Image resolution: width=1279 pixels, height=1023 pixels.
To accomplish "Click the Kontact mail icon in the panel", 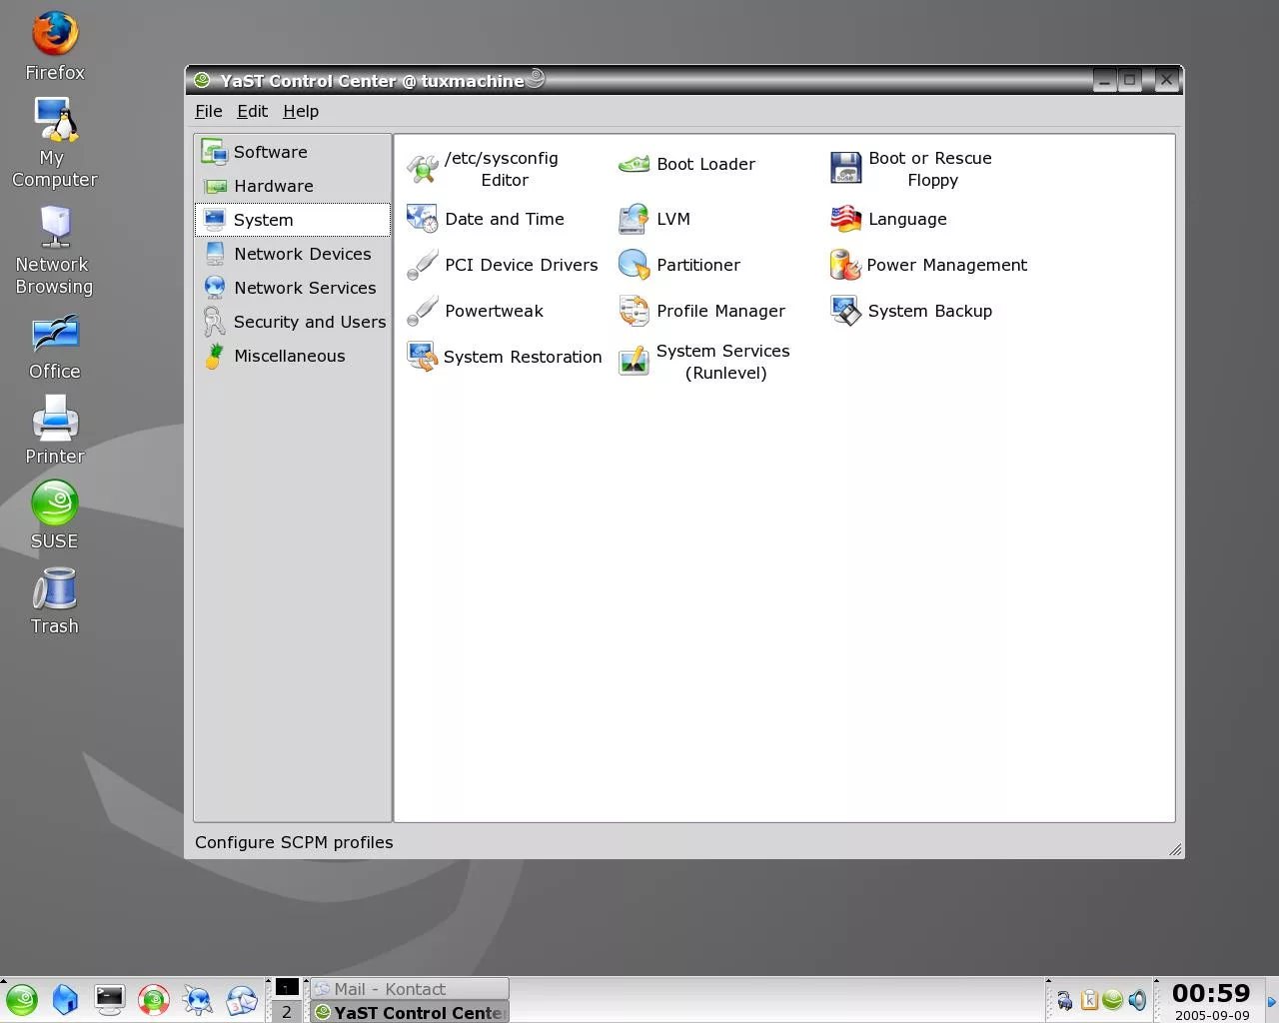I will (x=241, y=1000).
